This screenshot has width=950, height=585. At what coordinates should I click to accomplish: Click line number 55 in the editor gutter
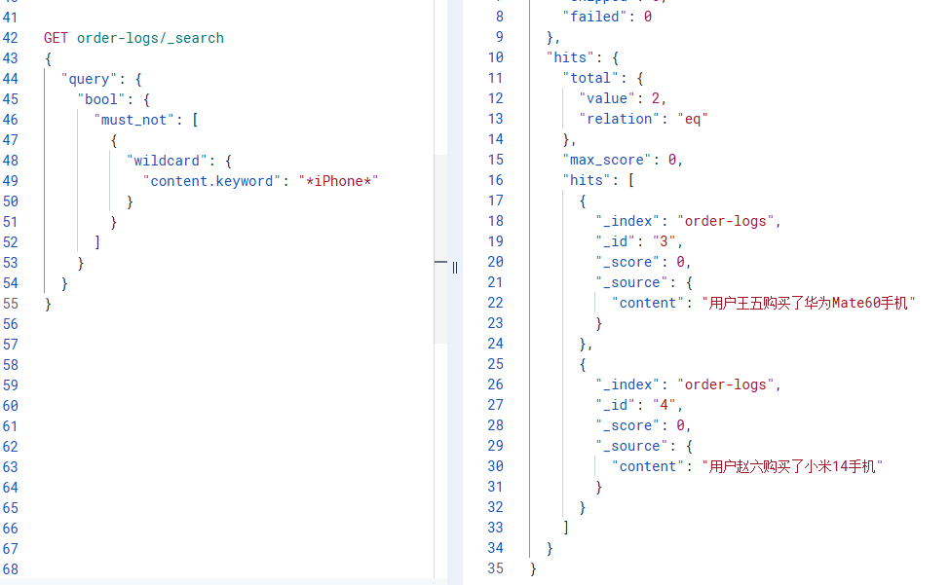[x=11, y=304]
